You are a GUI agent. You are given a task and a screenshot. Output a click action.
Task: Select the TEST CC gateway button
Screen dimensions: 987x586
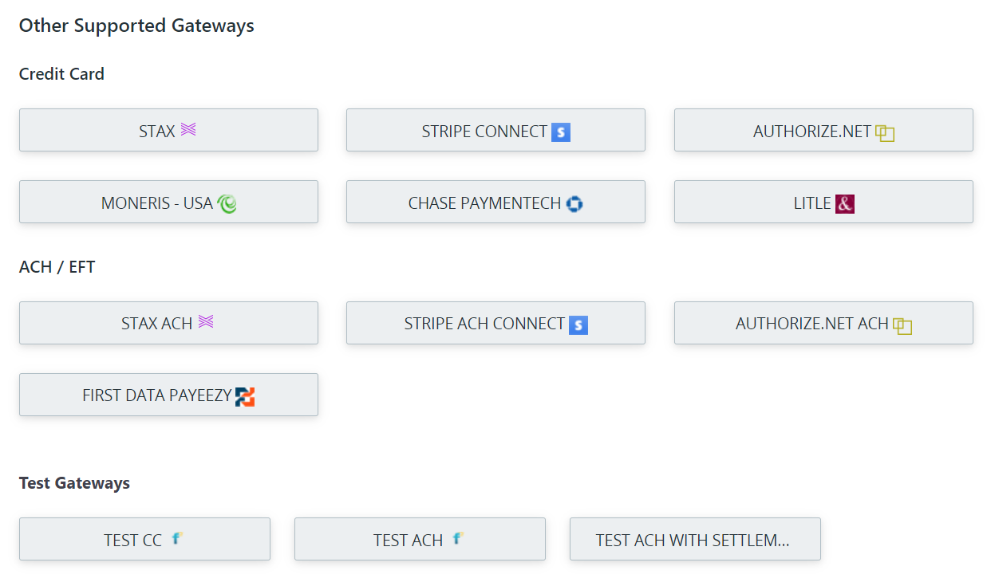point(144,539)
